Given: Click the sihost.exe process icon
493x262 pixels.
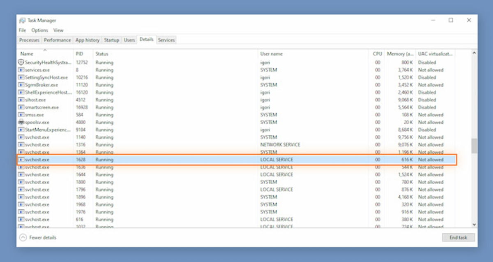Looking at the screenshot, I should click(x=21, y=100).
